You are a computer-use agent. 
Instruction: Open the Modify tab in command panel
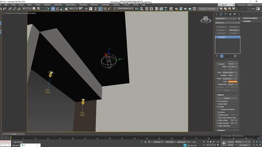[221, 14]
